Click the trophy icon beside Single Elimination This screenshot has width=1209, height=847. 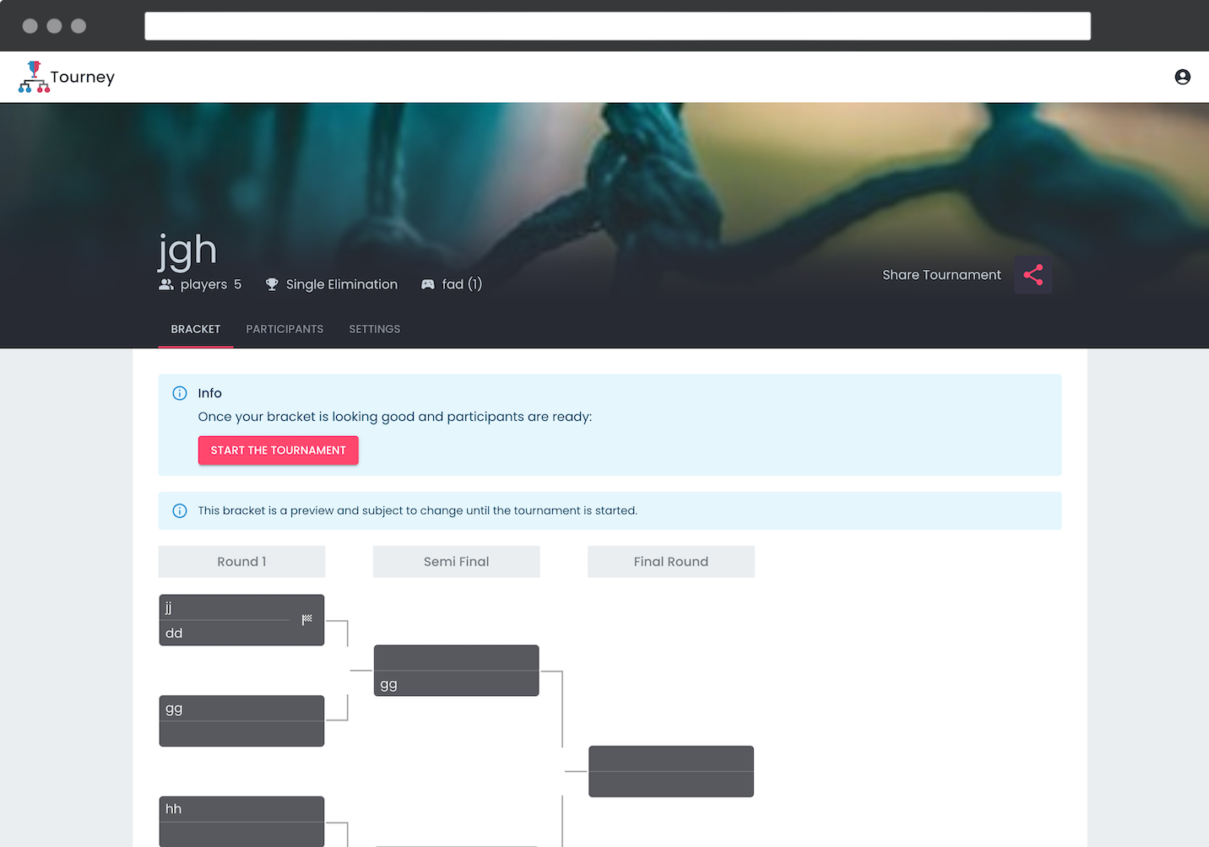pos(272,284)
